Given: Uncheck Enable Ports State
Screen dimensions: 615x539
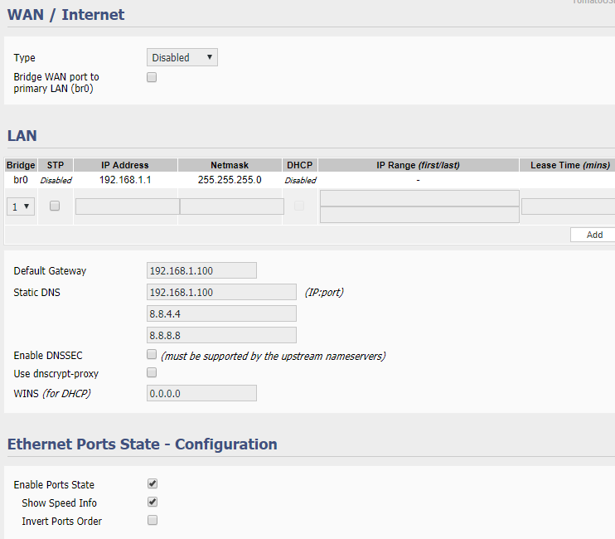Looking at the screenshot, I should coord(152,483).
